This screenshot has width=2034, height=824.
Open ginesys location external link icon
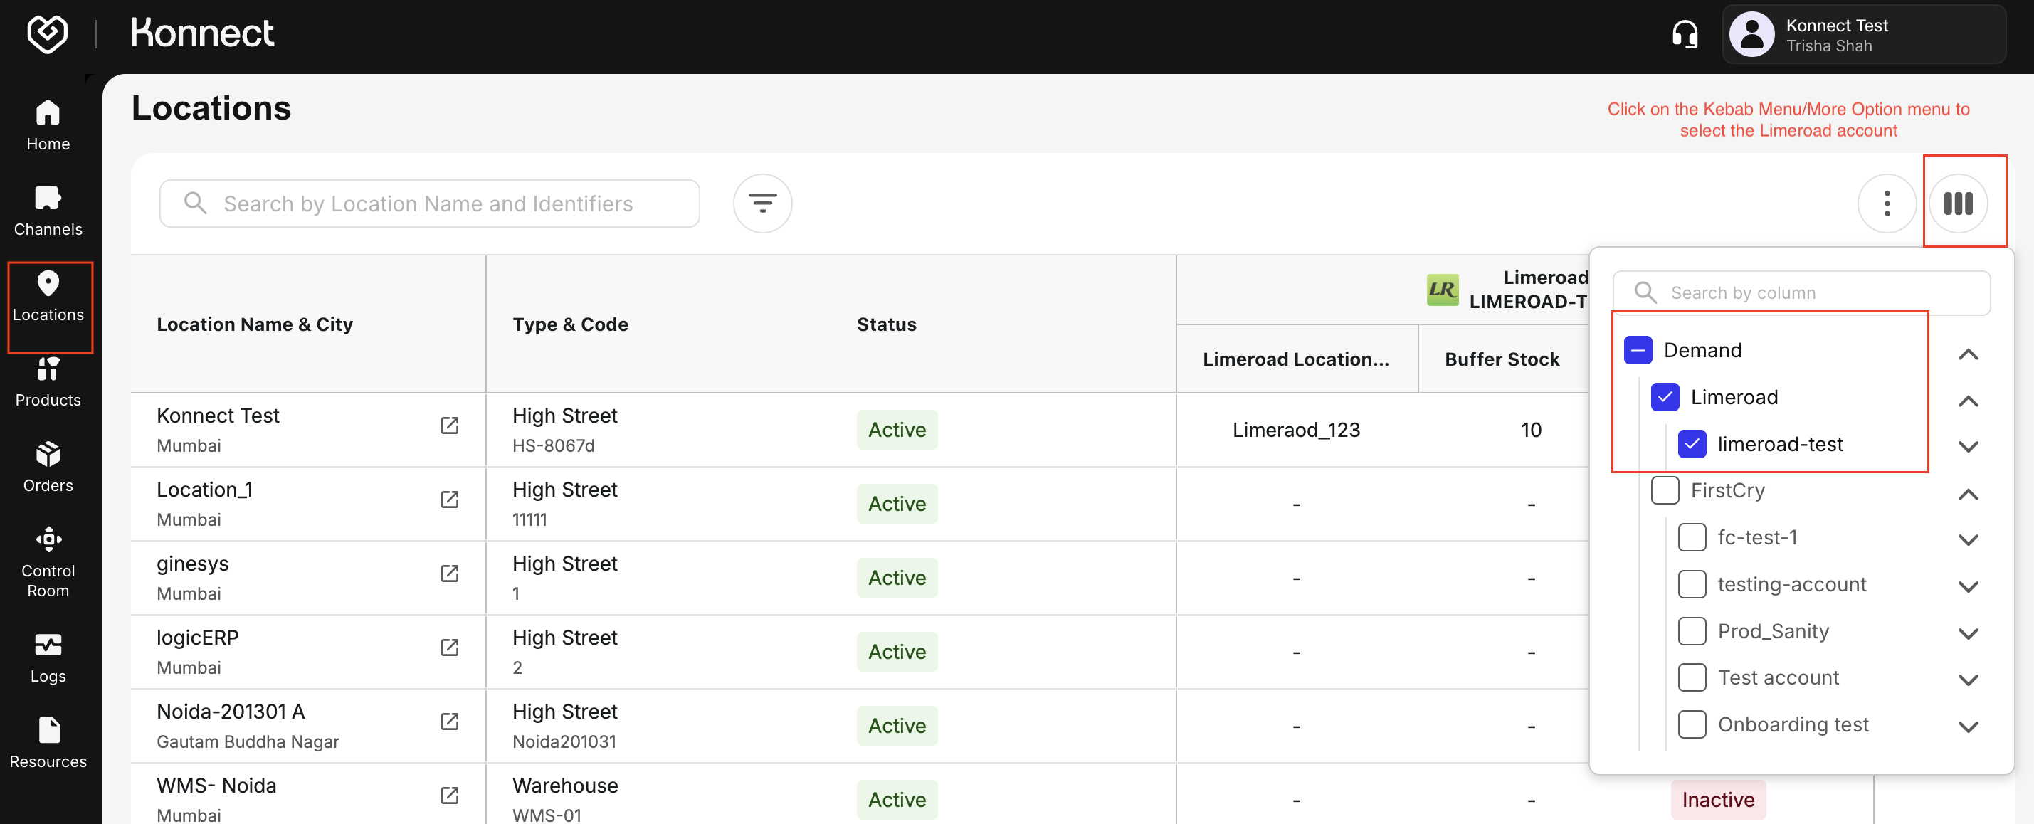449,574
